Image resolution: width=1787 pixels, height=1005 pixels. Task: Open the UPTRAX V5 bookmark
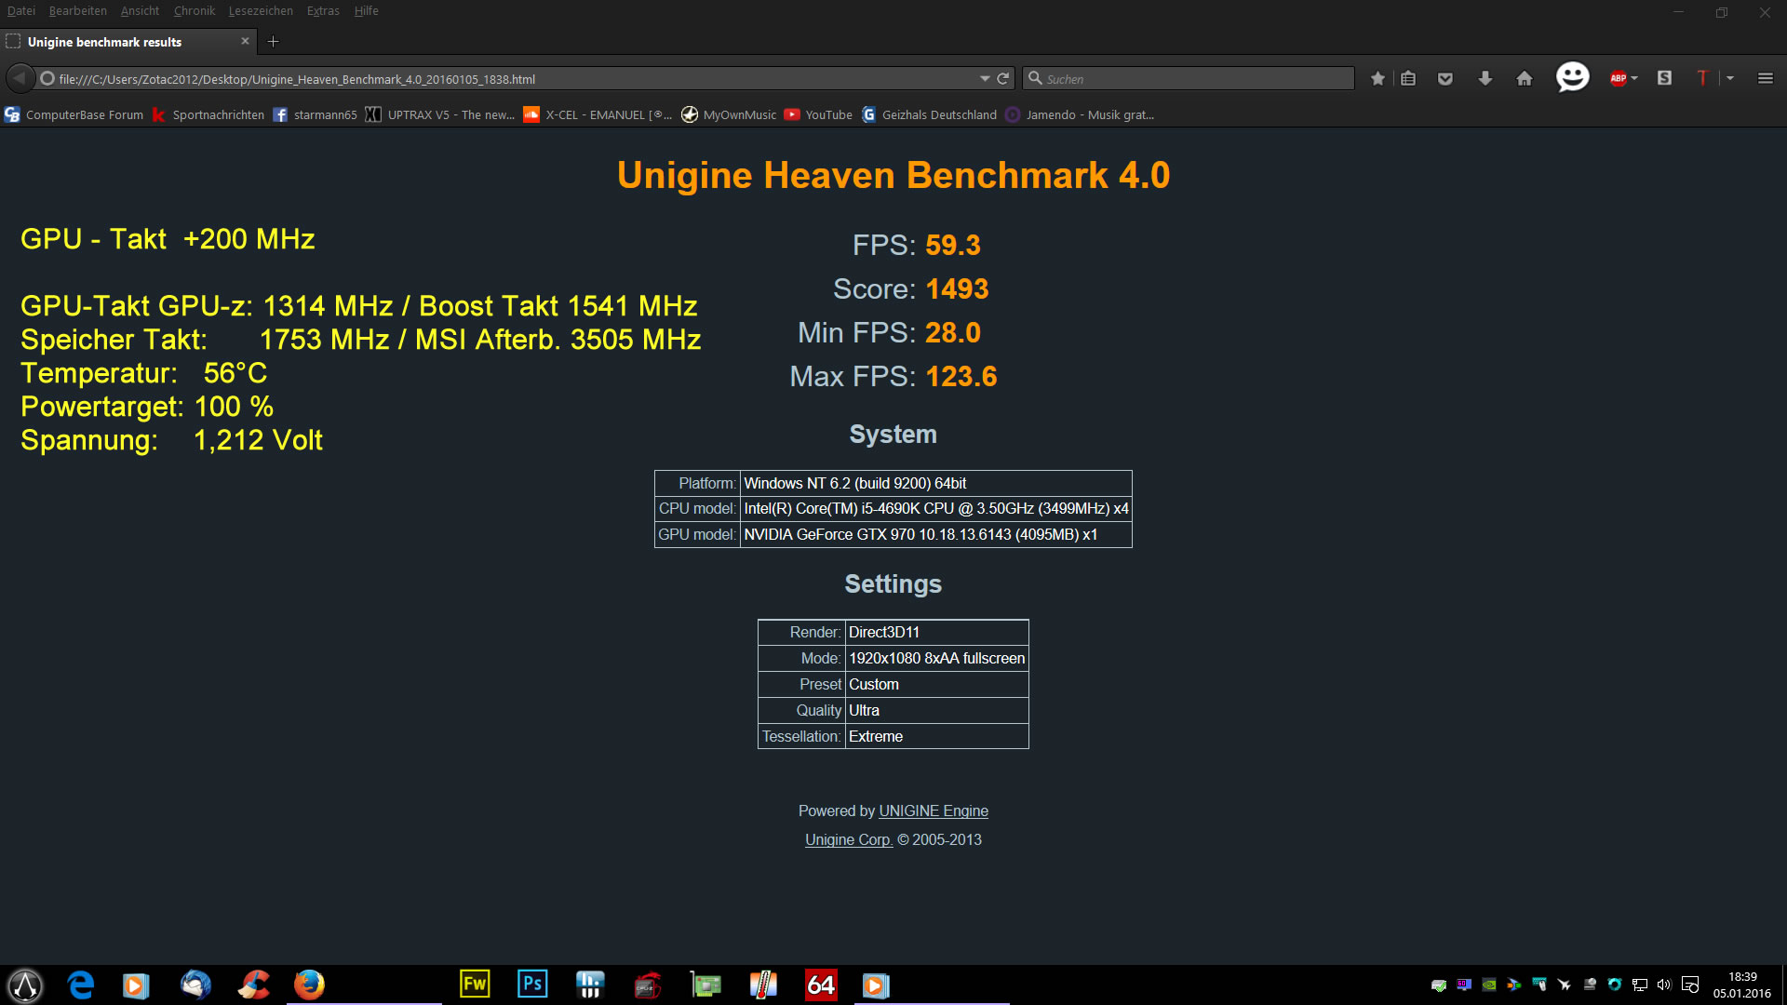440,114
